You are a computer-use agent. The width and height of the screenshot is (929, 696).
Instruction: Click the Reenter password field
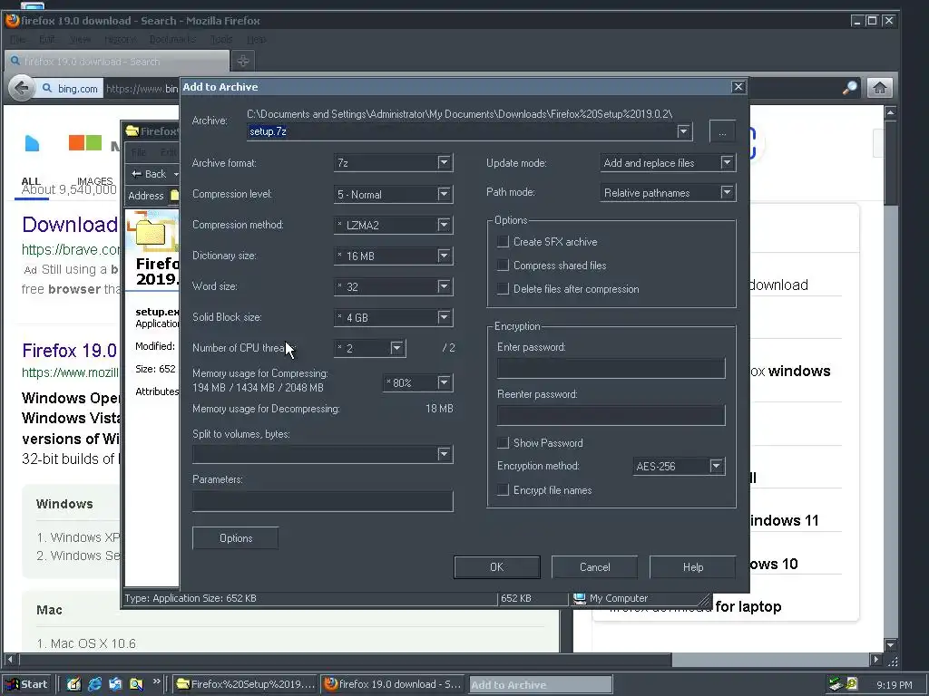[x=611, y=415]
